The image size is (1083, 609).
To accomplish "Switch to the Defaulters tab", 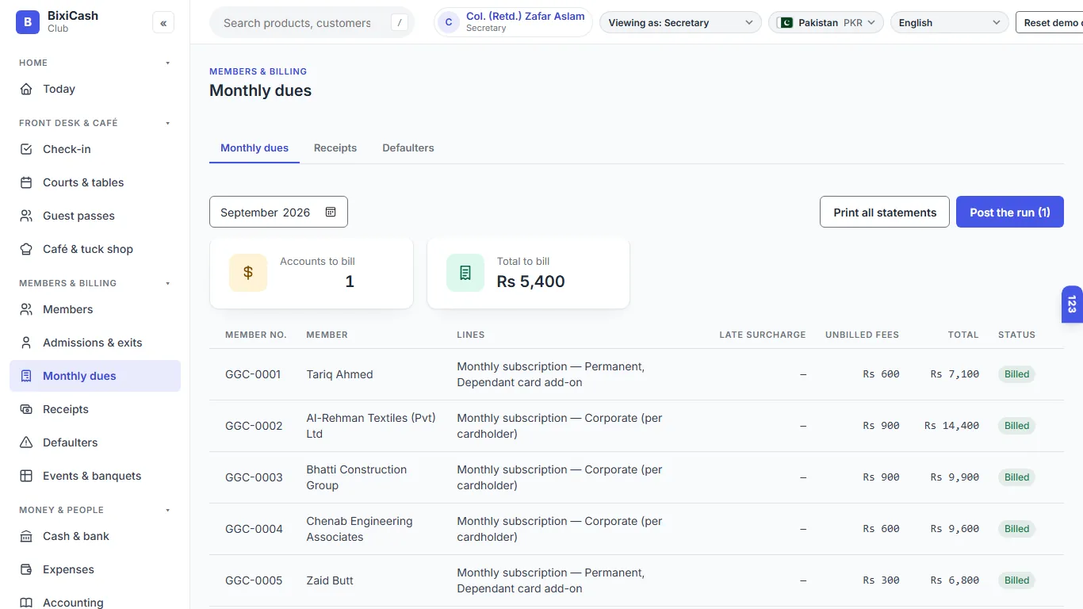I will pyautogui.click(x=408, y=148).
